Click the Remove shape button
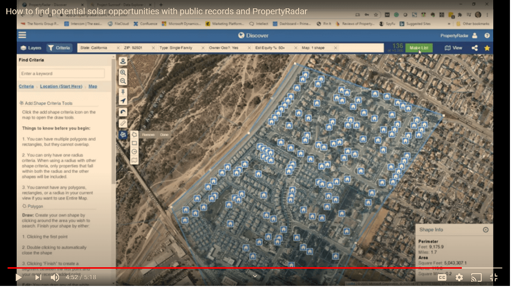The width and height of the screenshot is (511, 287). [x=149, y=135]
